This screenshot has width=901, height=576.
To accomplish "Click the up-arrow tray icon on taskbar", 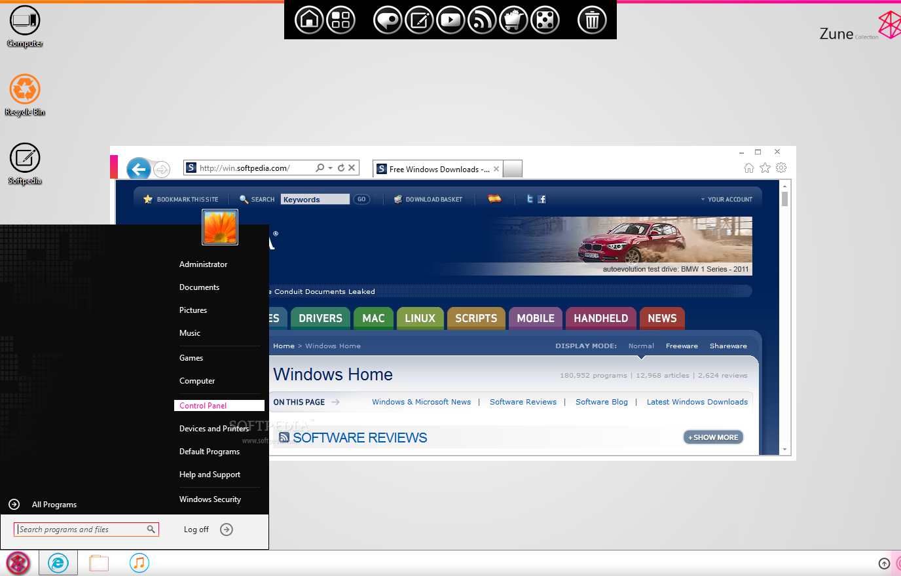I will point(884,563).
